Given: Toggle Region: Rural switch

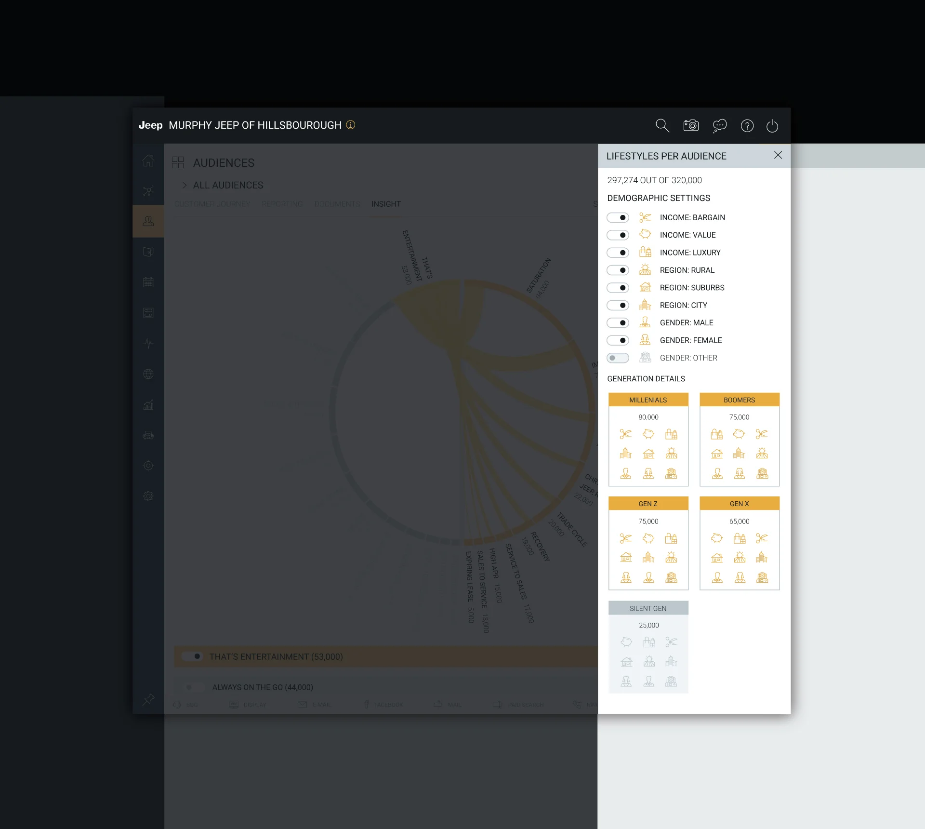Looking at the screenshot, I should click(x=618, y=270).
